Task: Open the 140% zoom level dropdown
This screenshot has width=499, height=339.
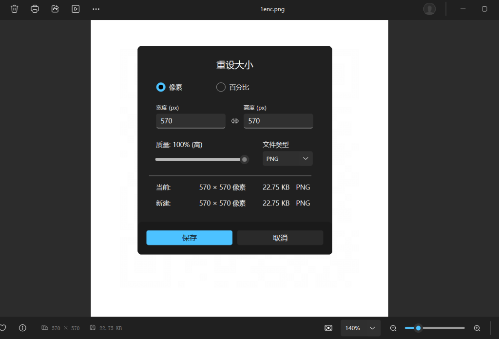Action: click(x=360, y=328)
